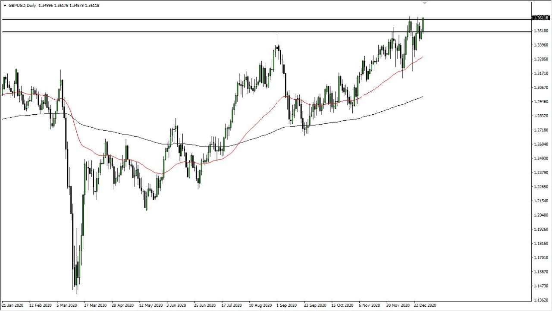Click the '22 Dec 2020' date label
This screenshot has height=311, width=552.
pyautogui.click(x=425, y=305)
